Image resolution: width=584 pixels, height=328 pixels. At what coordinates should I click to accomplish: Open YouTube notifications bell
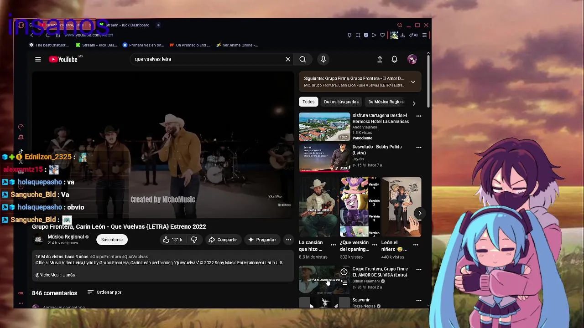tap(394, 59)
